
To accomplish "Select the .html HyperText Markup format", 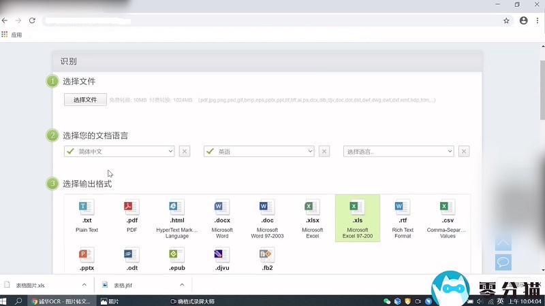I will 177,207.
